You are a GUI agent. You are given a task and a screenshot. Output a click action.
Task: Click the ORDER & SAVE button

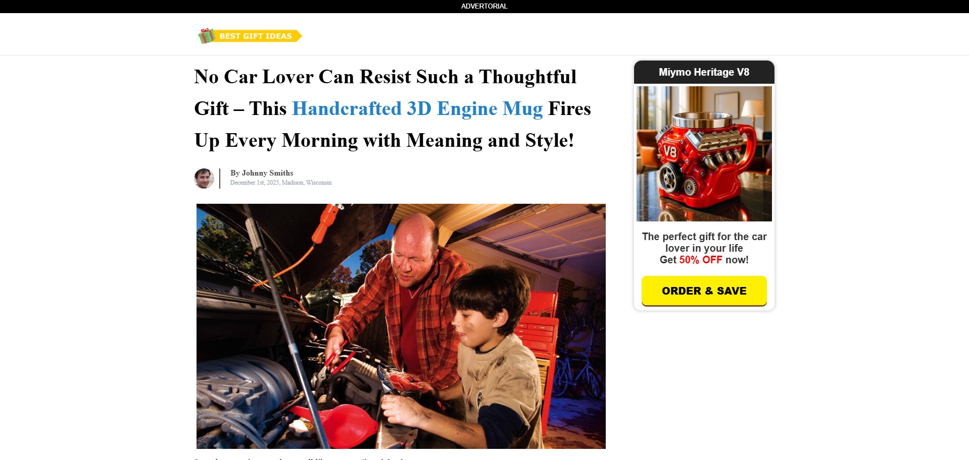point(704,291)
